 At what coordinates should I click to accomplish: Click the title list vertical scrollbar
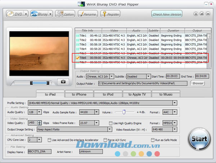pyautogui.click(x=209, y=50)
